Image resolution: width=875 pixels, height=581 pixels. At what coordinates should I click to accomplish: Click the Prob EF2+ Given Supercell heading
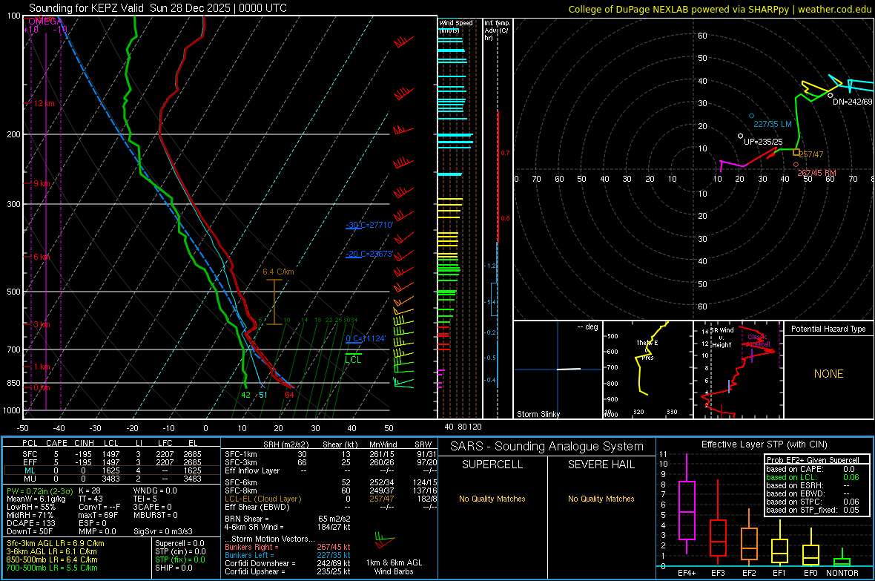pyautogui.click(x=813, y=460)
